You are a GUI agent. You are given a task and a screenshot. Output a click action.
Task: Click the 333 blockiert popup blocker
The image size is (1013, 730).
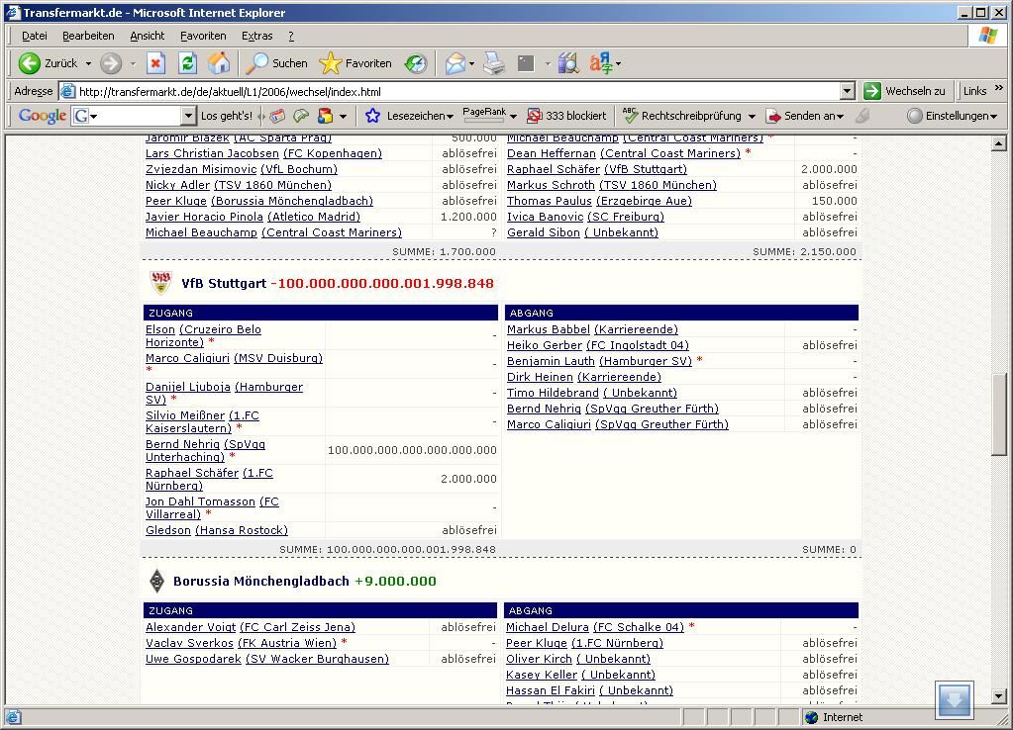(x=567, y=116)
